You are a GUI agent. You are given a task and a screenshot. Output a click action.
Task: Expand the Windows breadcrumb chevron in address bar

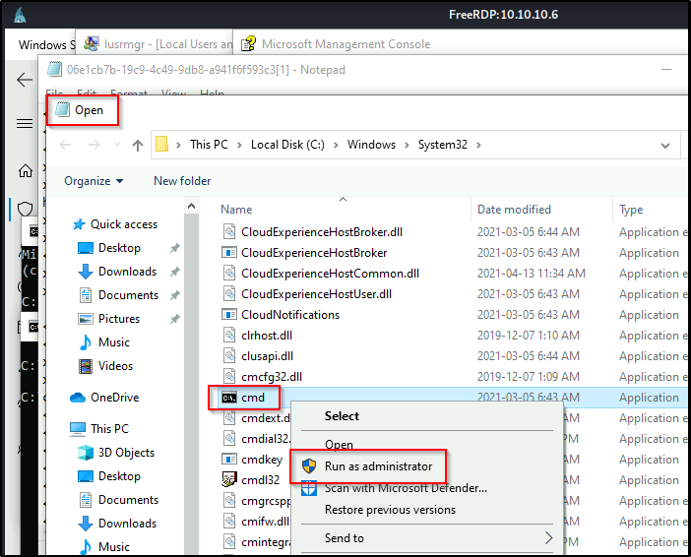tap(408, 145)
